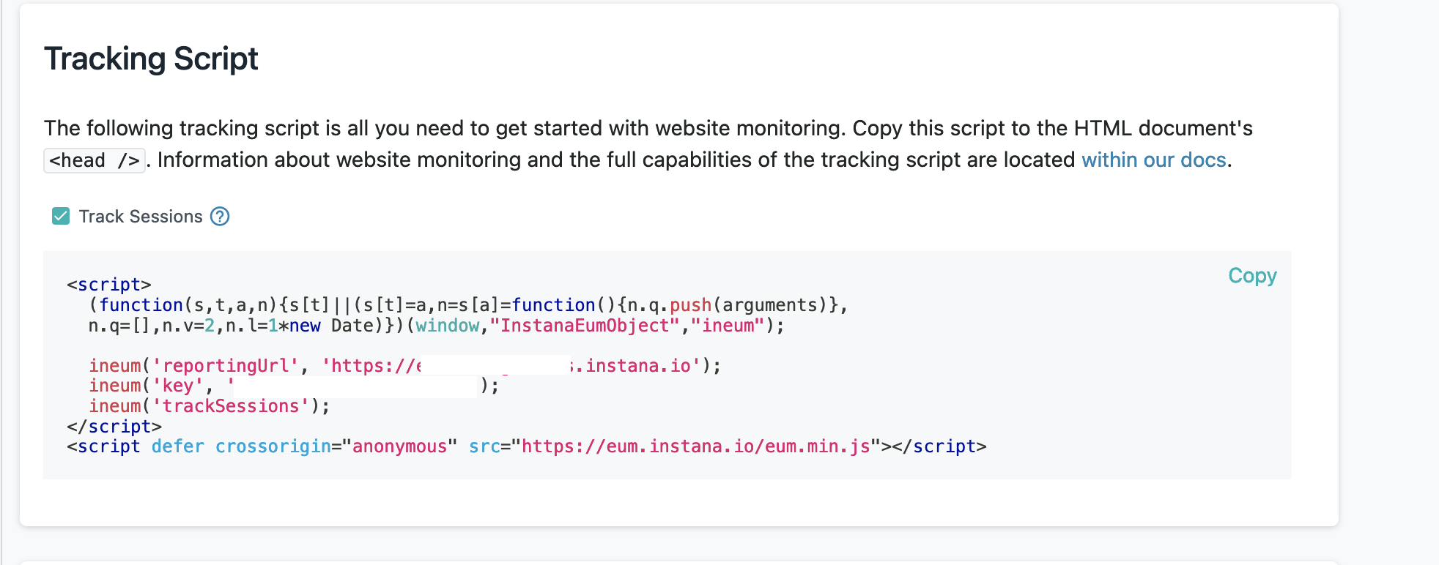Click the <head /> inline code tag
This screenshot has height=565, width=1439.
point(95,160)
